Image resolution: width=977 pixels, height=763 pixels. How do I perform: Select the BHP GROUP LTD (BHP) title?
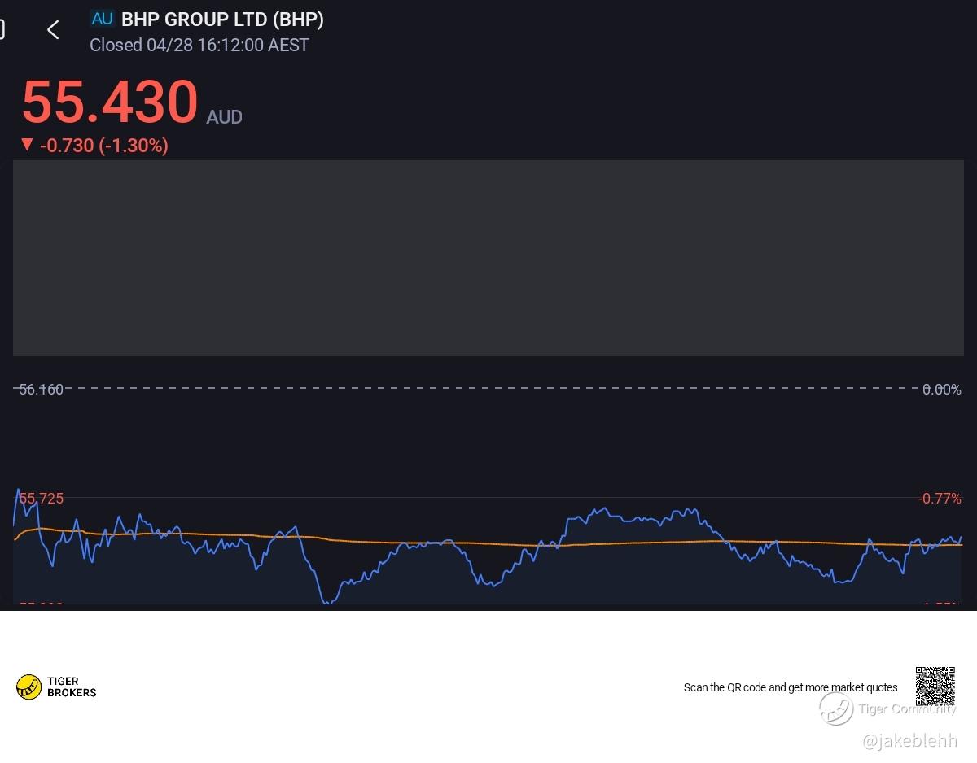click(x=222, y=20)
